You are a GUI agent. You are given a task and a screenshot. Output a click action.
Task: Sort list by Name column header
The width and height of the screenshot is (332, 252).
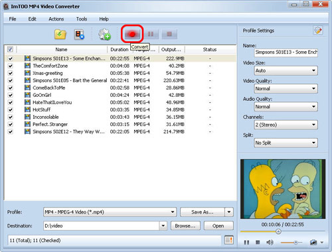pyautogui.click(x=62, y=49)
